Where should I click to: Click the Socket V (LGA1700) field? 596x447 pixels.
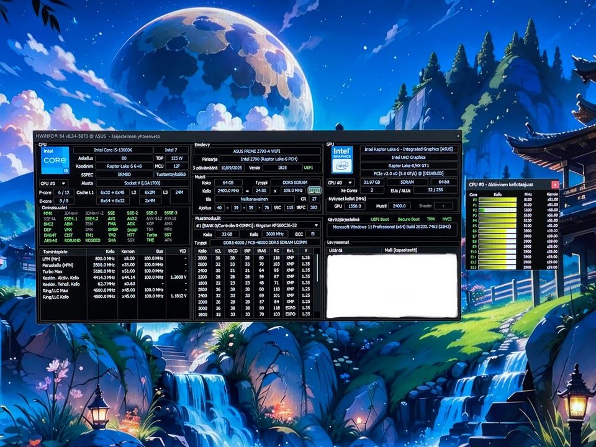pyautogui.click(x=142, y=183)
